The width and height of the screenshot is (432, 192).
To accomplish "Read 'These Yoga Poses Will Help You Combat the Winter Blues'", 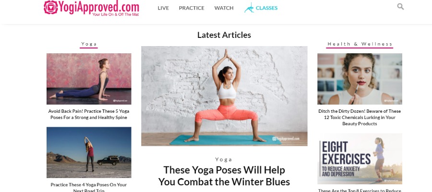I will coord(224,176).
